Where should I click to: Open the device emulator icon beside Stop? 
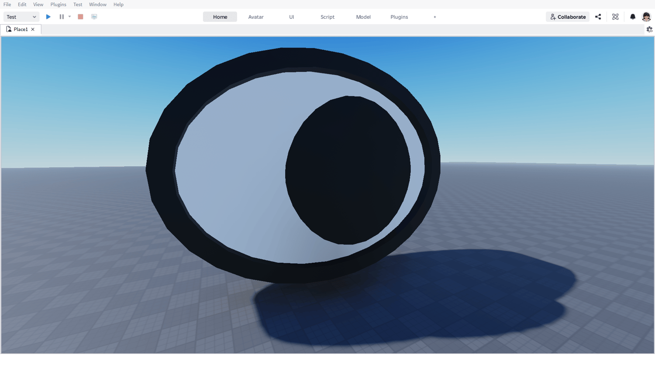(94, 17)
